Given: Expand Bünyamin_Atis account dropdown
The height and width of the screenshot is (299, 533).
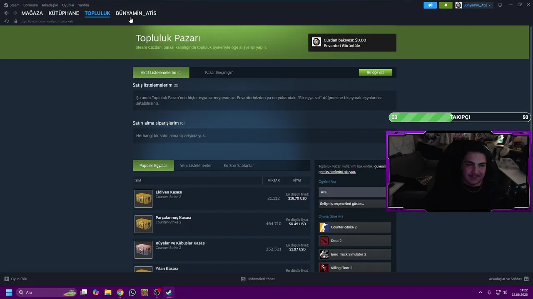Looking at the screenshot, I should pos(474,5).
